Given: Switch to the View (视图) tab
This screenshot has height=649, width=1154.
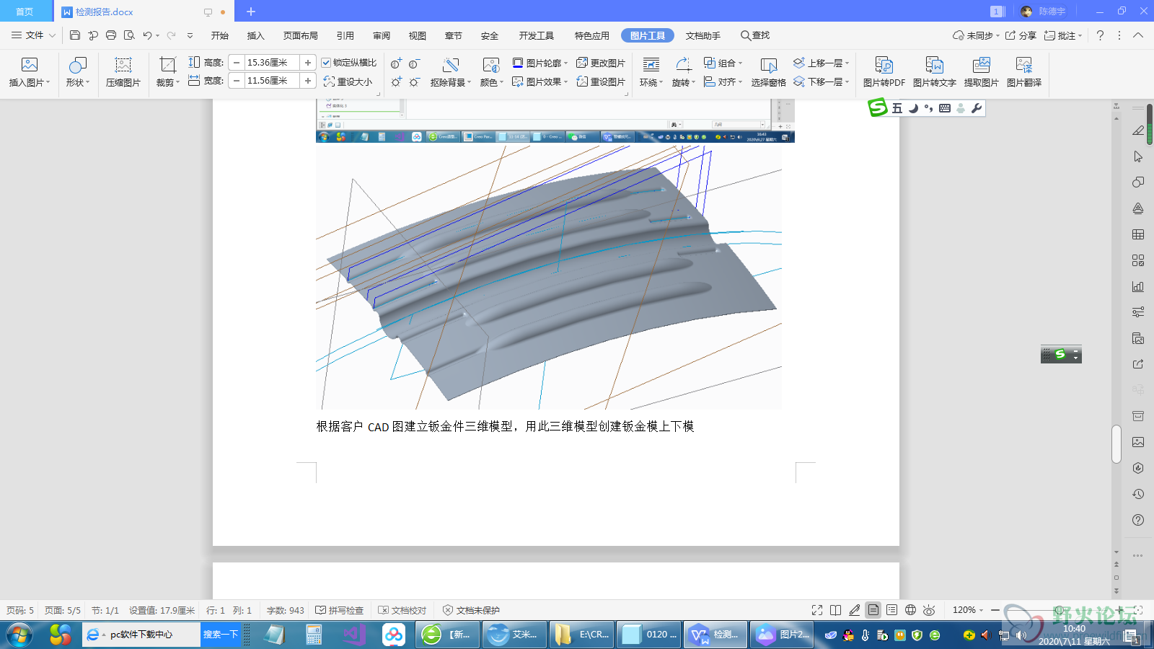Looking at the screenshot, I should (x=418, y=35).
